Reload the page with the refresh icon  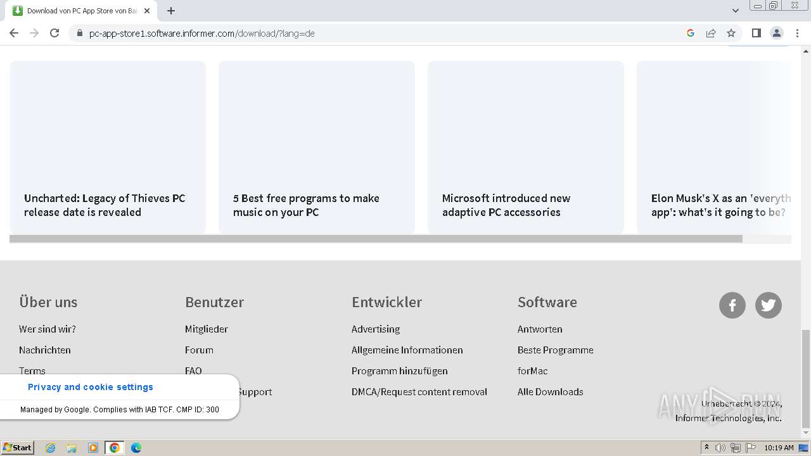(x=54, y=33)
